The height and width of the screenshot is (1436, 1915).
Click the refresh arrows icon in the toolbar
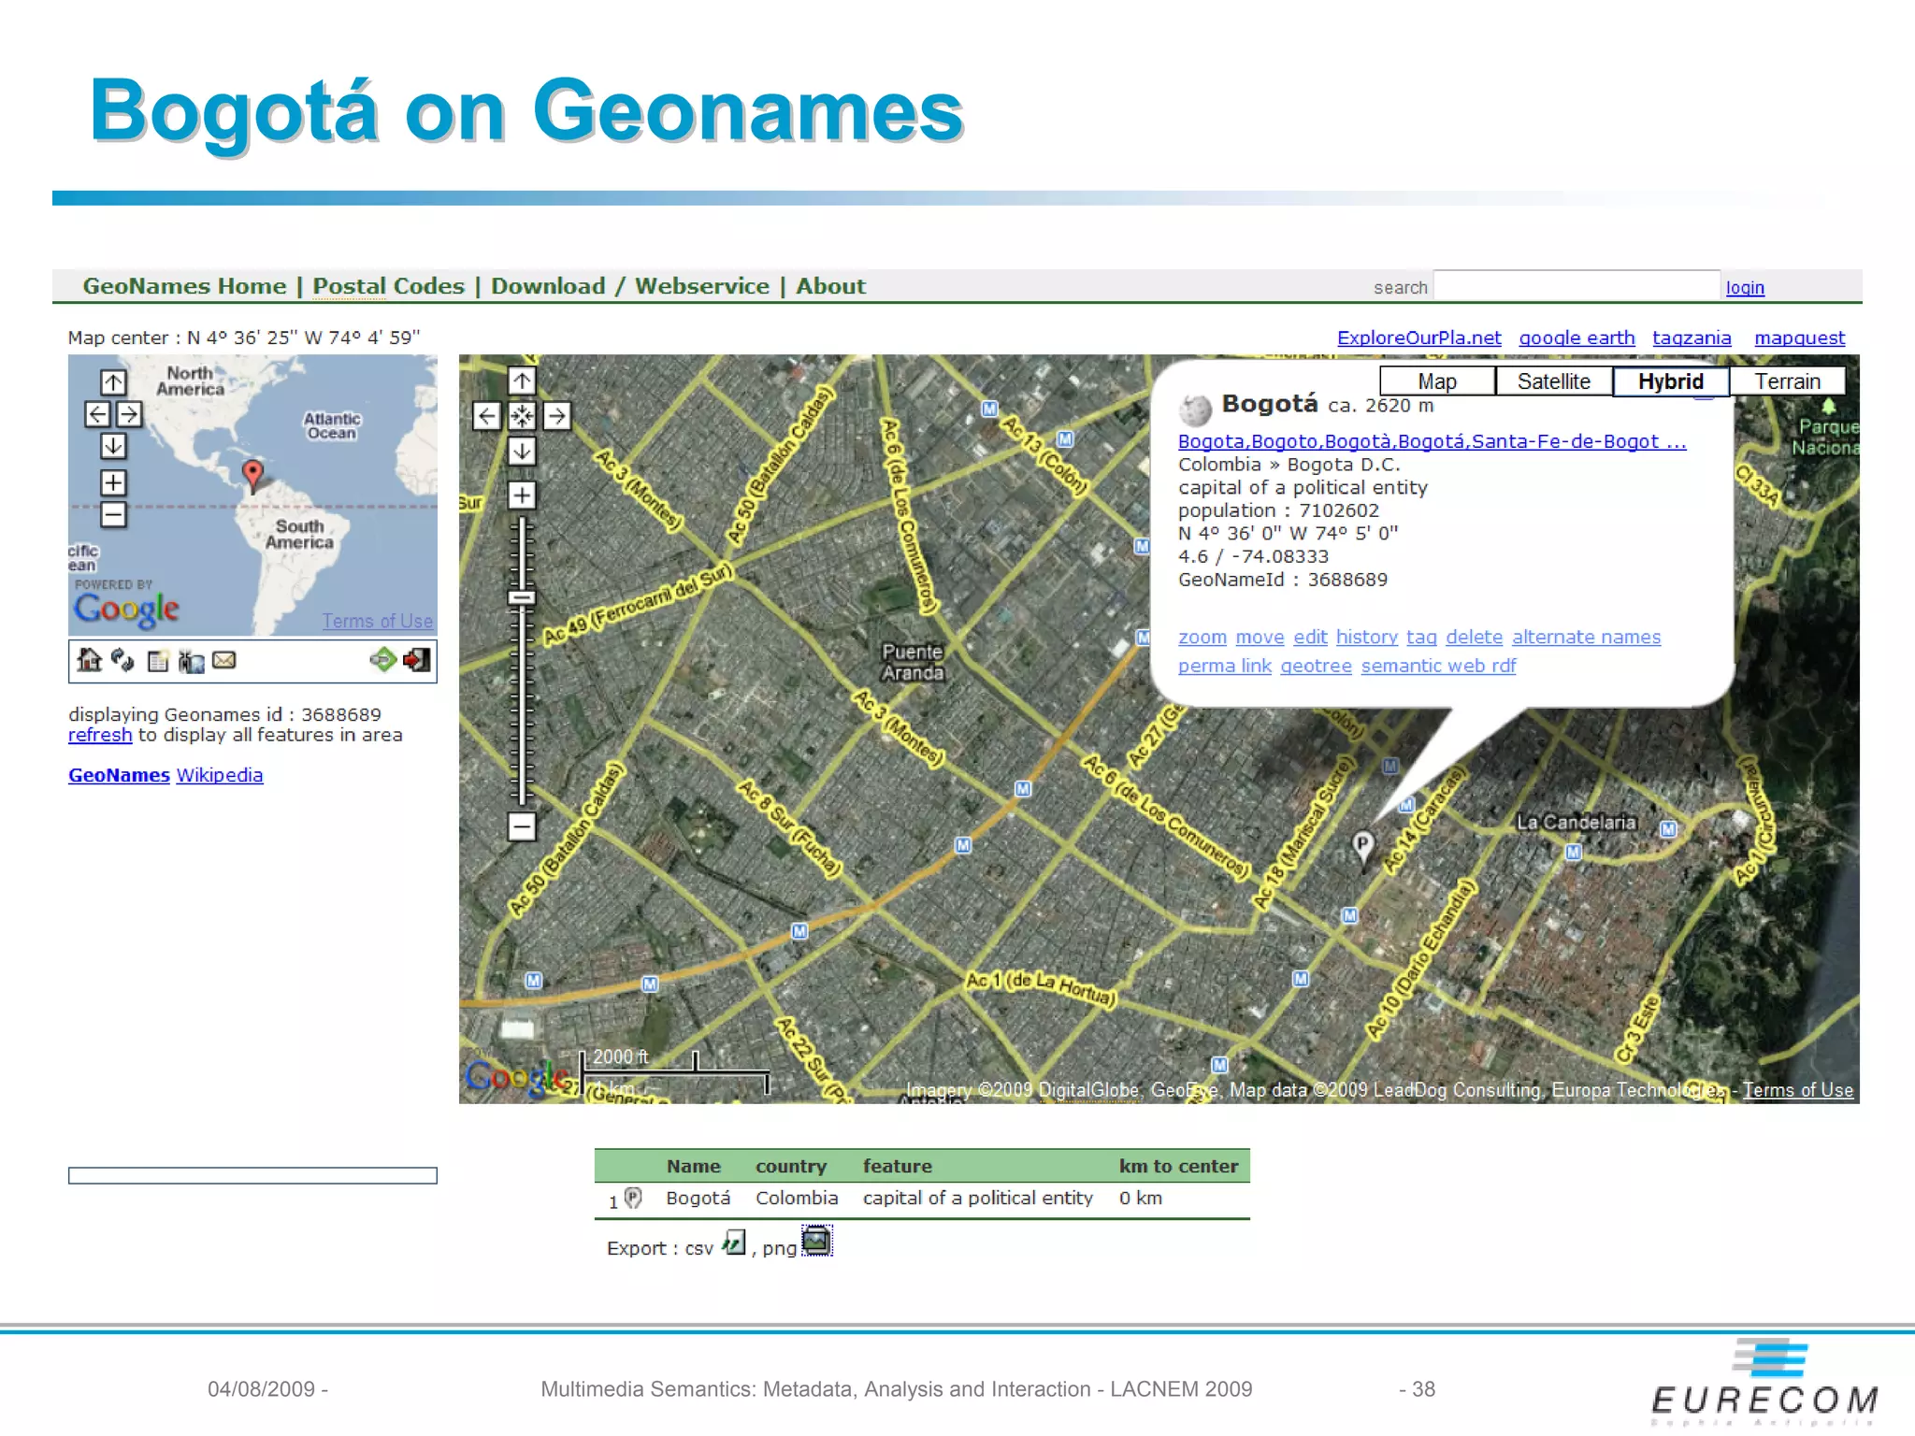pos(122,660)
